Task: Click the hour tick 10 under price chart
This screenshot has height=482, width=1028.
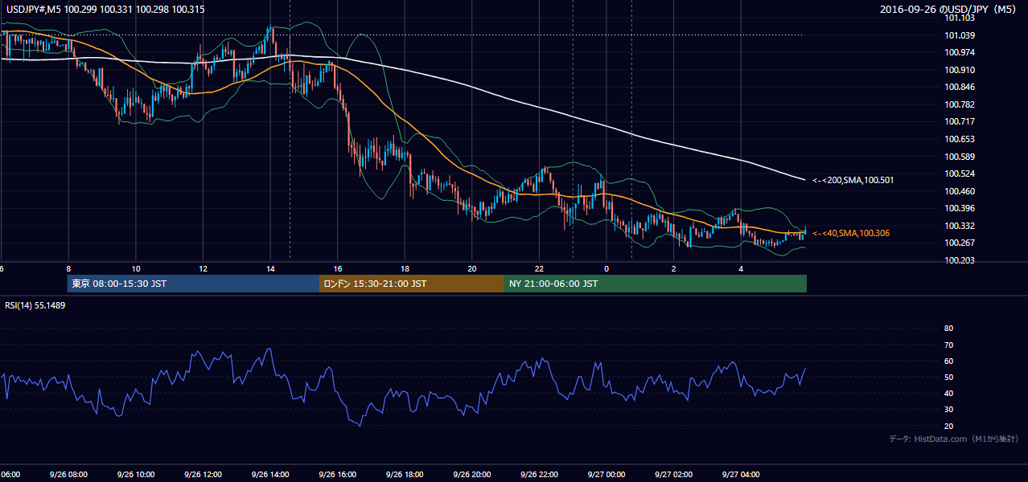Action: 136,269
